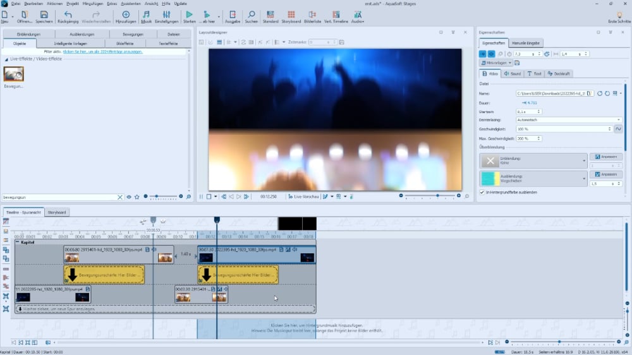Expand the Ausblendung Wegschieben dropdown

click(585, 180)
